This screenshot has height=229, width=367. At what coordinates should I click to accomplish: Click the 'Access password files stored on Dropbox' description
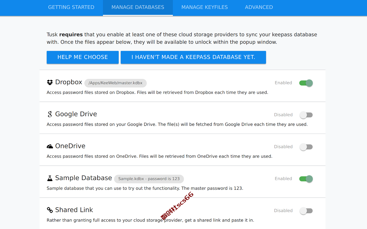[157, 92]
